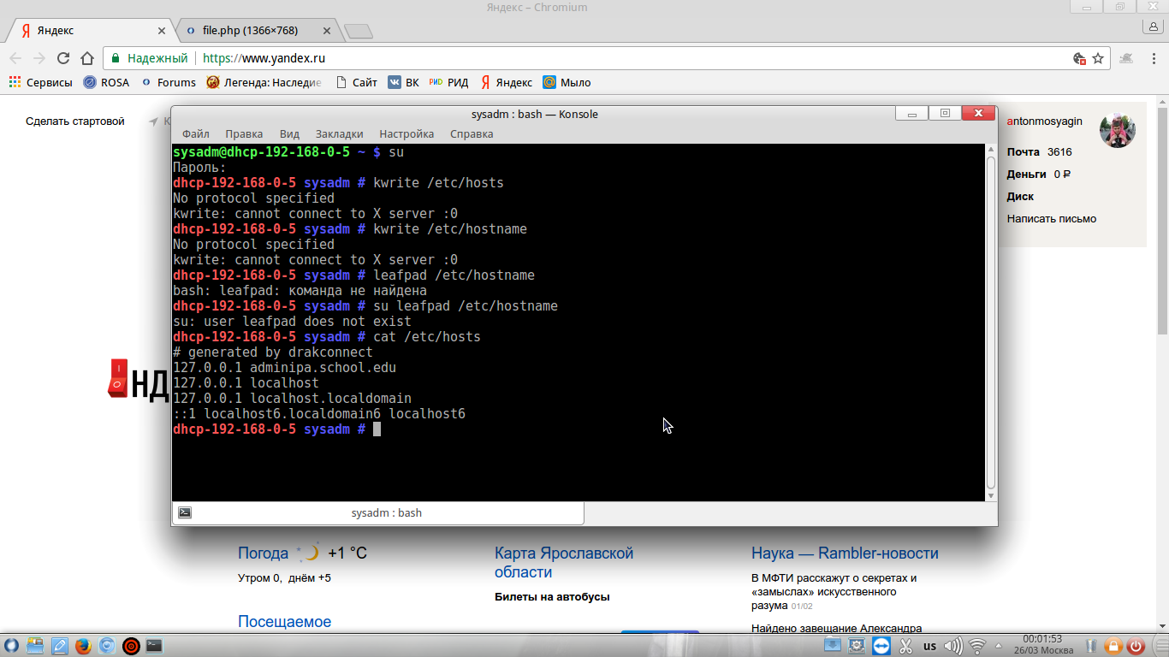View site security info (Надежный)
This screenshot has width=1169, height=657.
(x=150, y=58)
